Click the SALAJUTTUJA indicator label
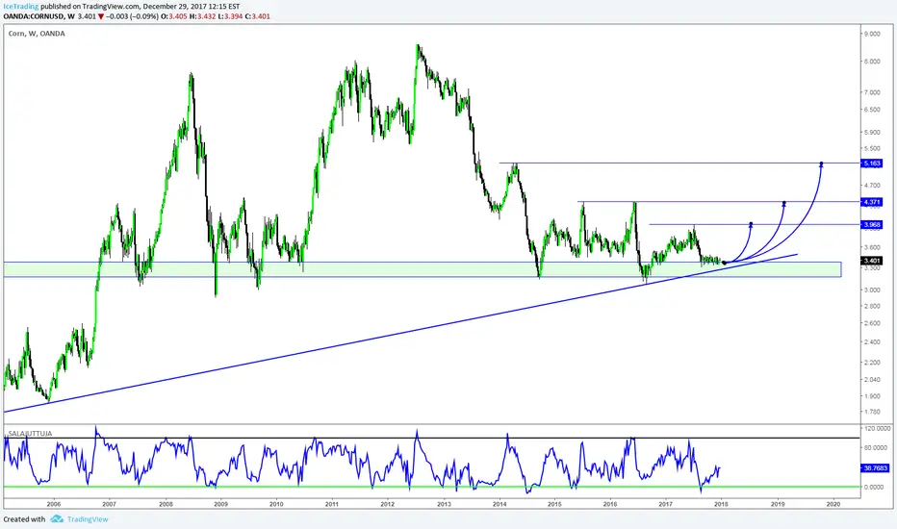Image resolution: width=897 pixels, height=529 pixels. [31, 434]
